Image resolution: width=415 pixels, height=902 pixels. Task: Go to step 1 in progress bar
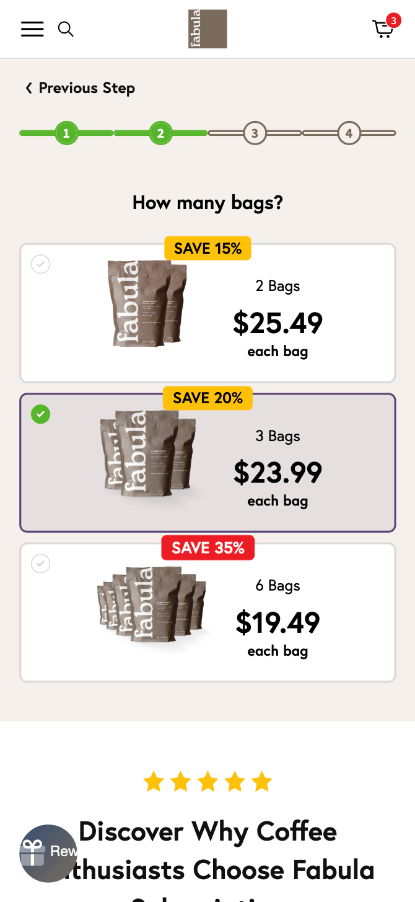(x=66, y=133)
